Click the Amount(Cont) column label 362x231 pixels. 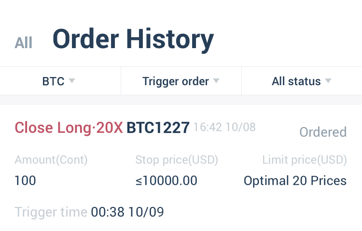[51, 160]
